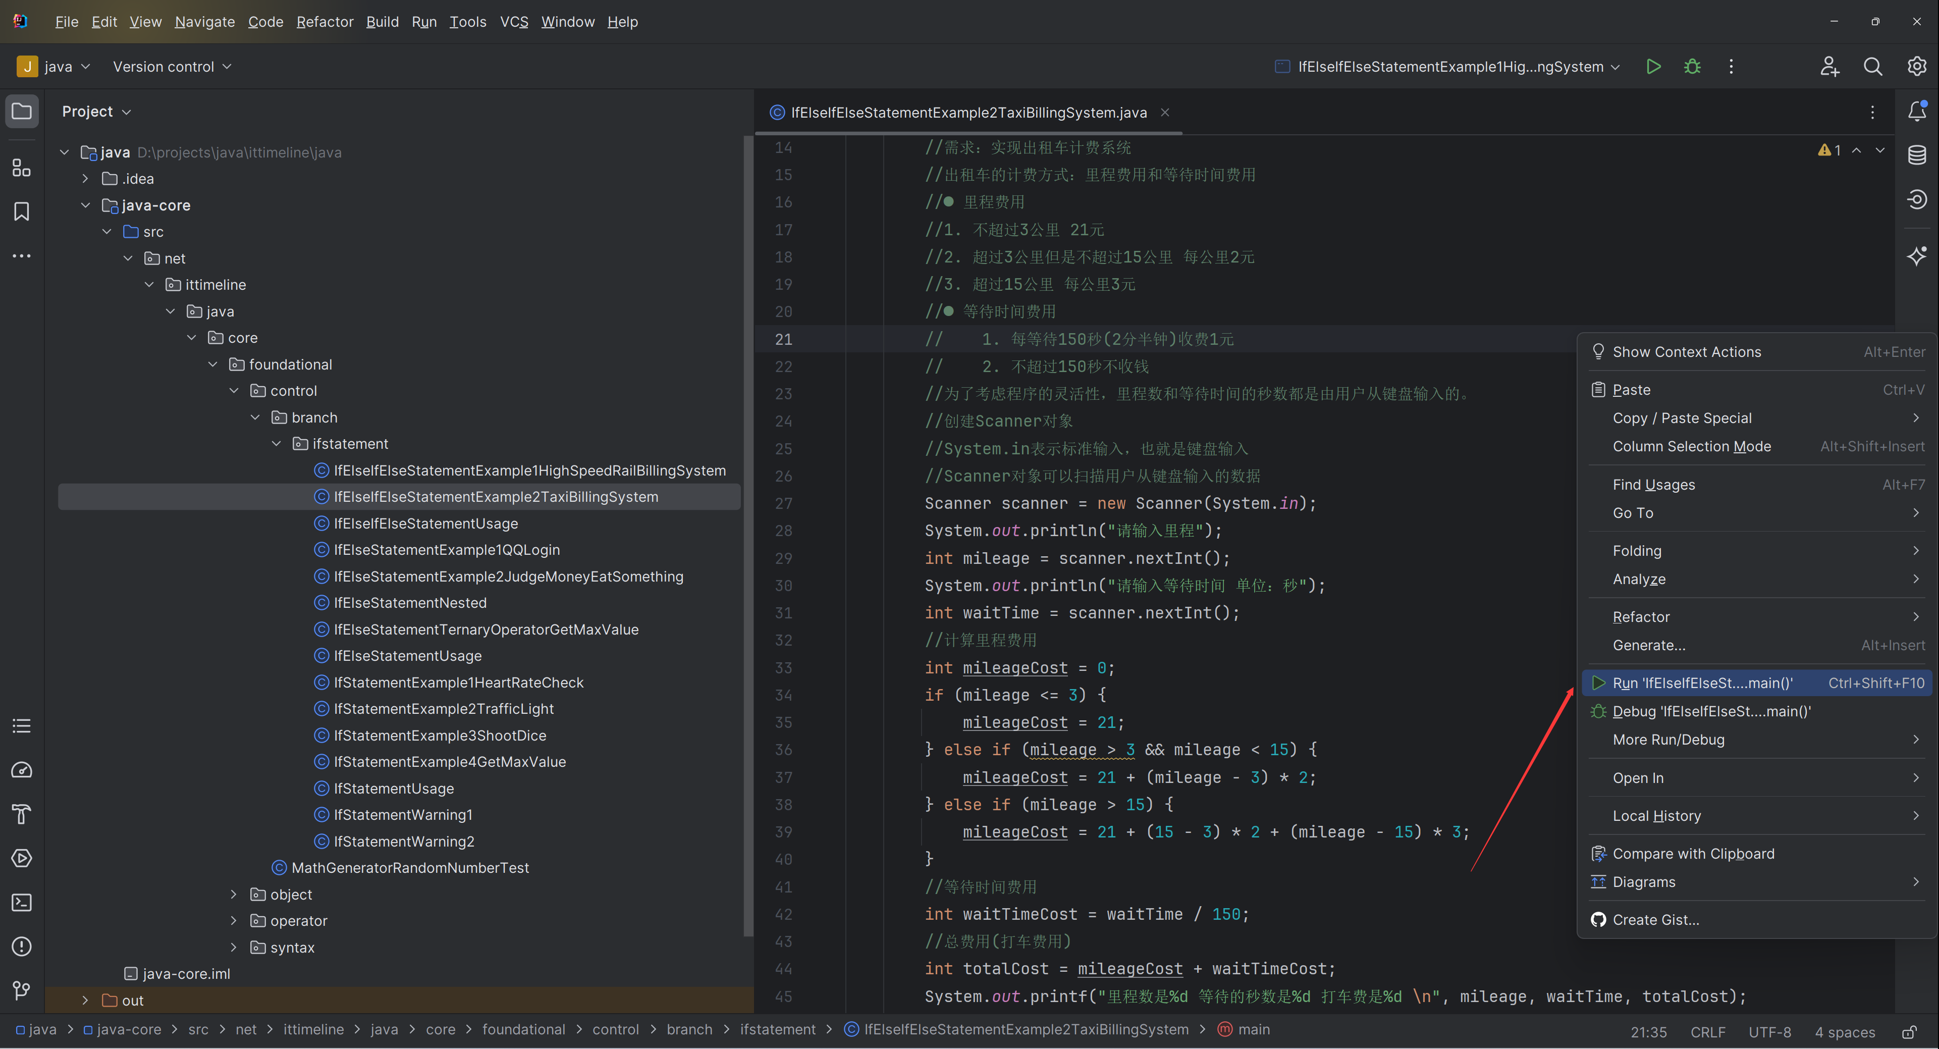The height and width of the screenshot is (1049, 1939).
Task: Expand the operator package
Action: point(233,920)
